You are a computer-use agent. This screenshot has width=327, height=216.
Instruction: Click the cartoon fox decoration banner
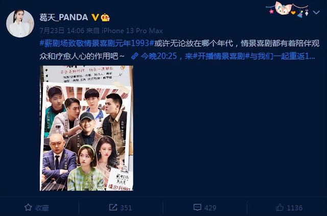click(x=288, y=9)
